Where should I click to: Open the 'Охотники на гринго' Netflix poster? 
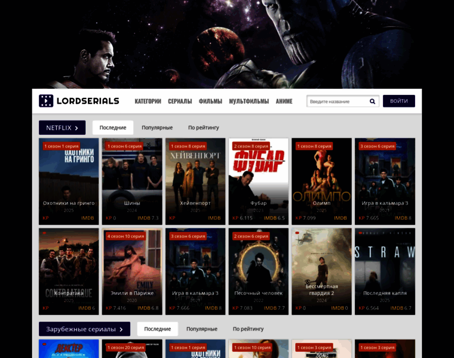69,181
